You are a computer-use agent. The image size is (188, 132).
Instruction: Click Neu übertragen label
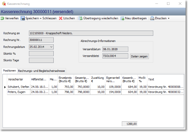[x=136, y=18]
